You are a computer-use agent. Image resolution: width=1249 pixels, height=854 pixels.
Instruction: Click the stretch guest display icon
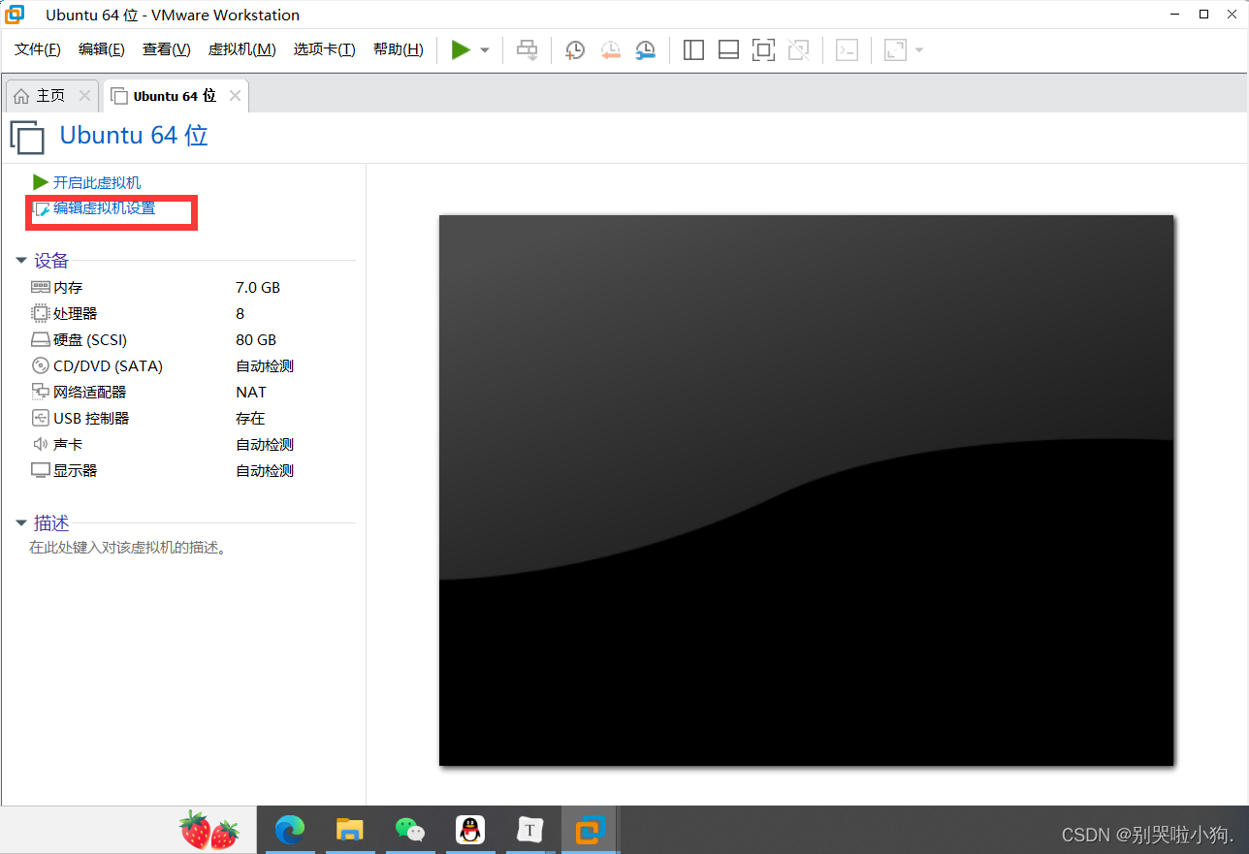click(895, 50)
